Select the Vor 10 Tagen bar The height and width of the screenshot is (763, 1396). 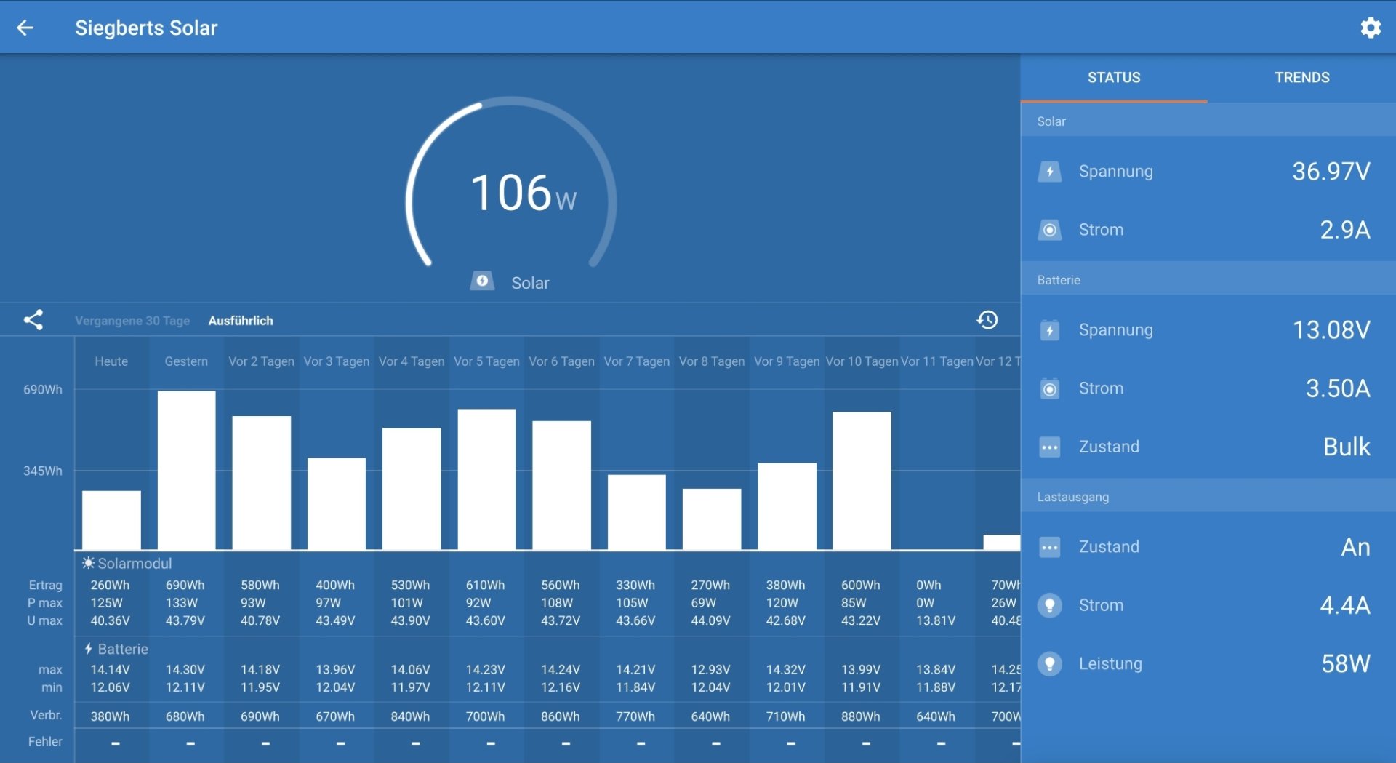pos(862,481)
